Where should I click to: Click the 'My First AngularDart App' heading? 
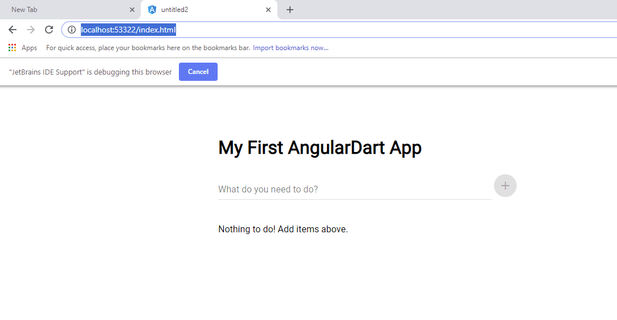point(320,148)
